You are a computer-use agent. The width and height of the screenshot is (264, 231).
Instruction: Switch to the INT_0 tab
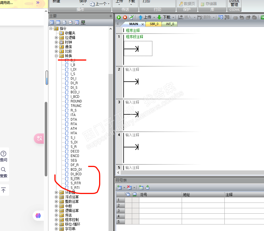(x=170, y=24)
